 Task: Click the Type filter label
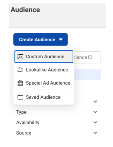tap(21, 112)
